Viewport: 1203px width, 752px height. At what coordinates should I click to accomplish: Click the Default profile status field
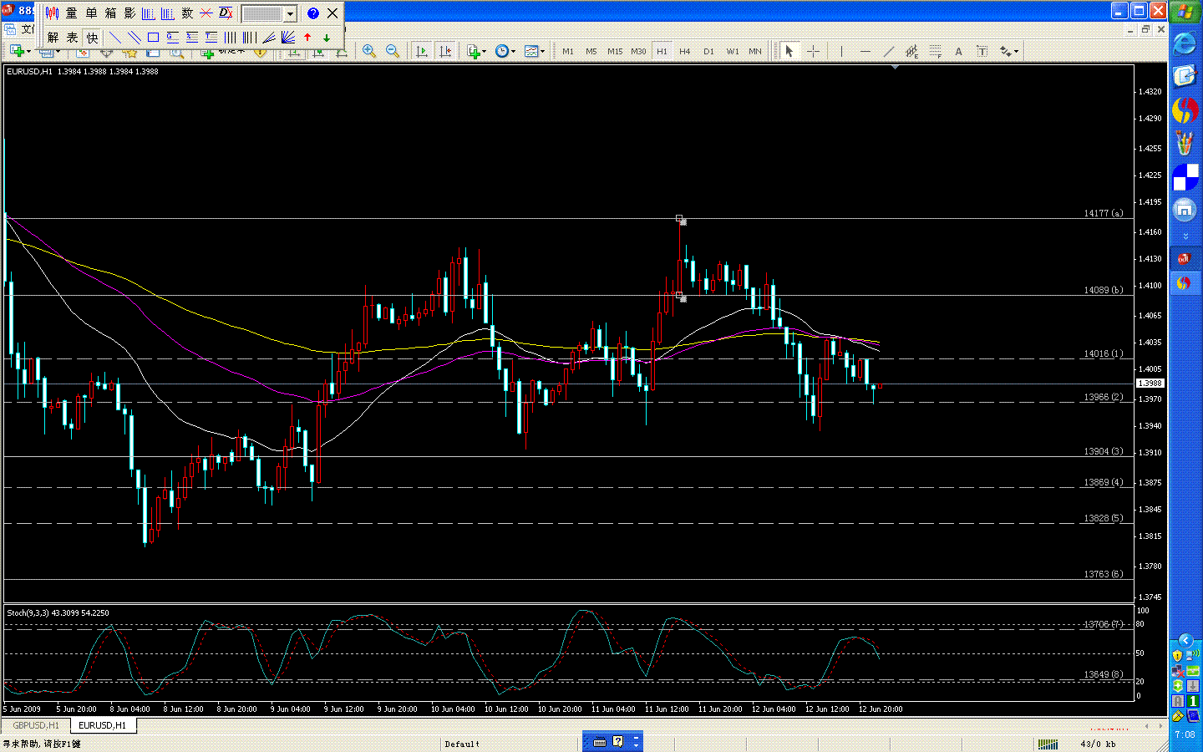pos(462,744)
